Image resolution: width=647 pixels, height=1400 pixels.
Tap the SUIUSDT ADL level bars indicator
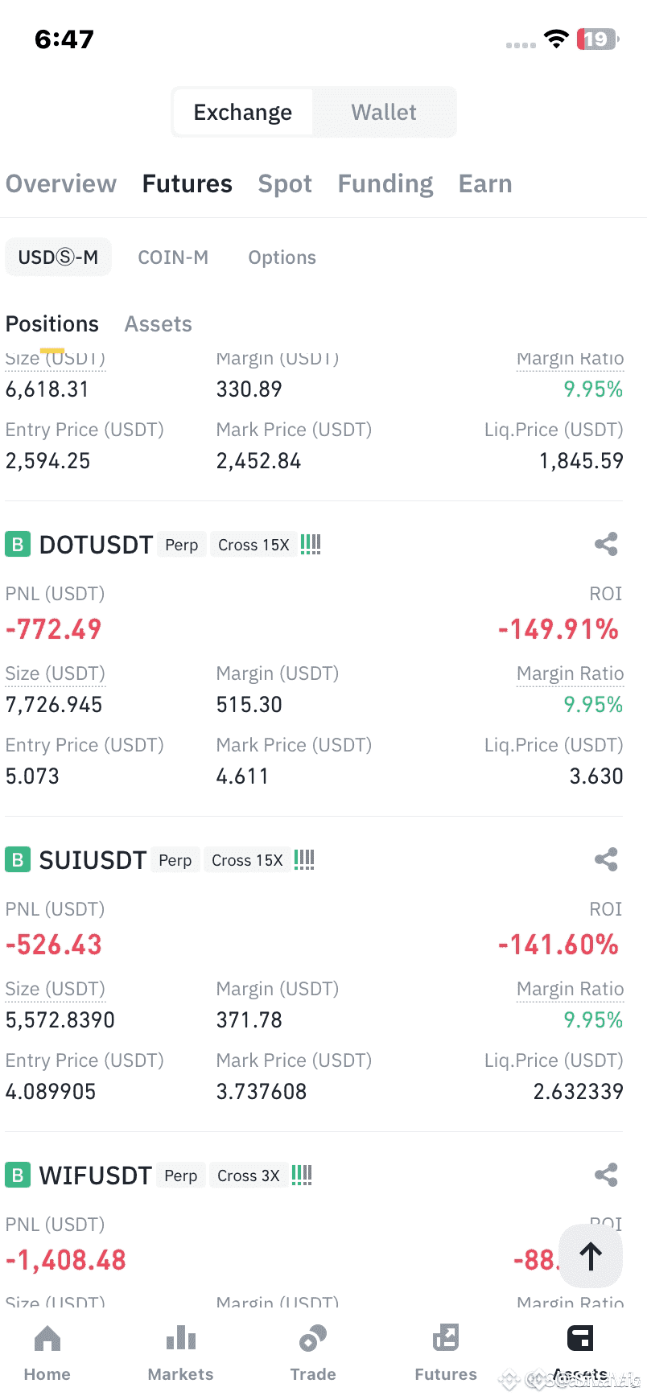coord(304,860)
